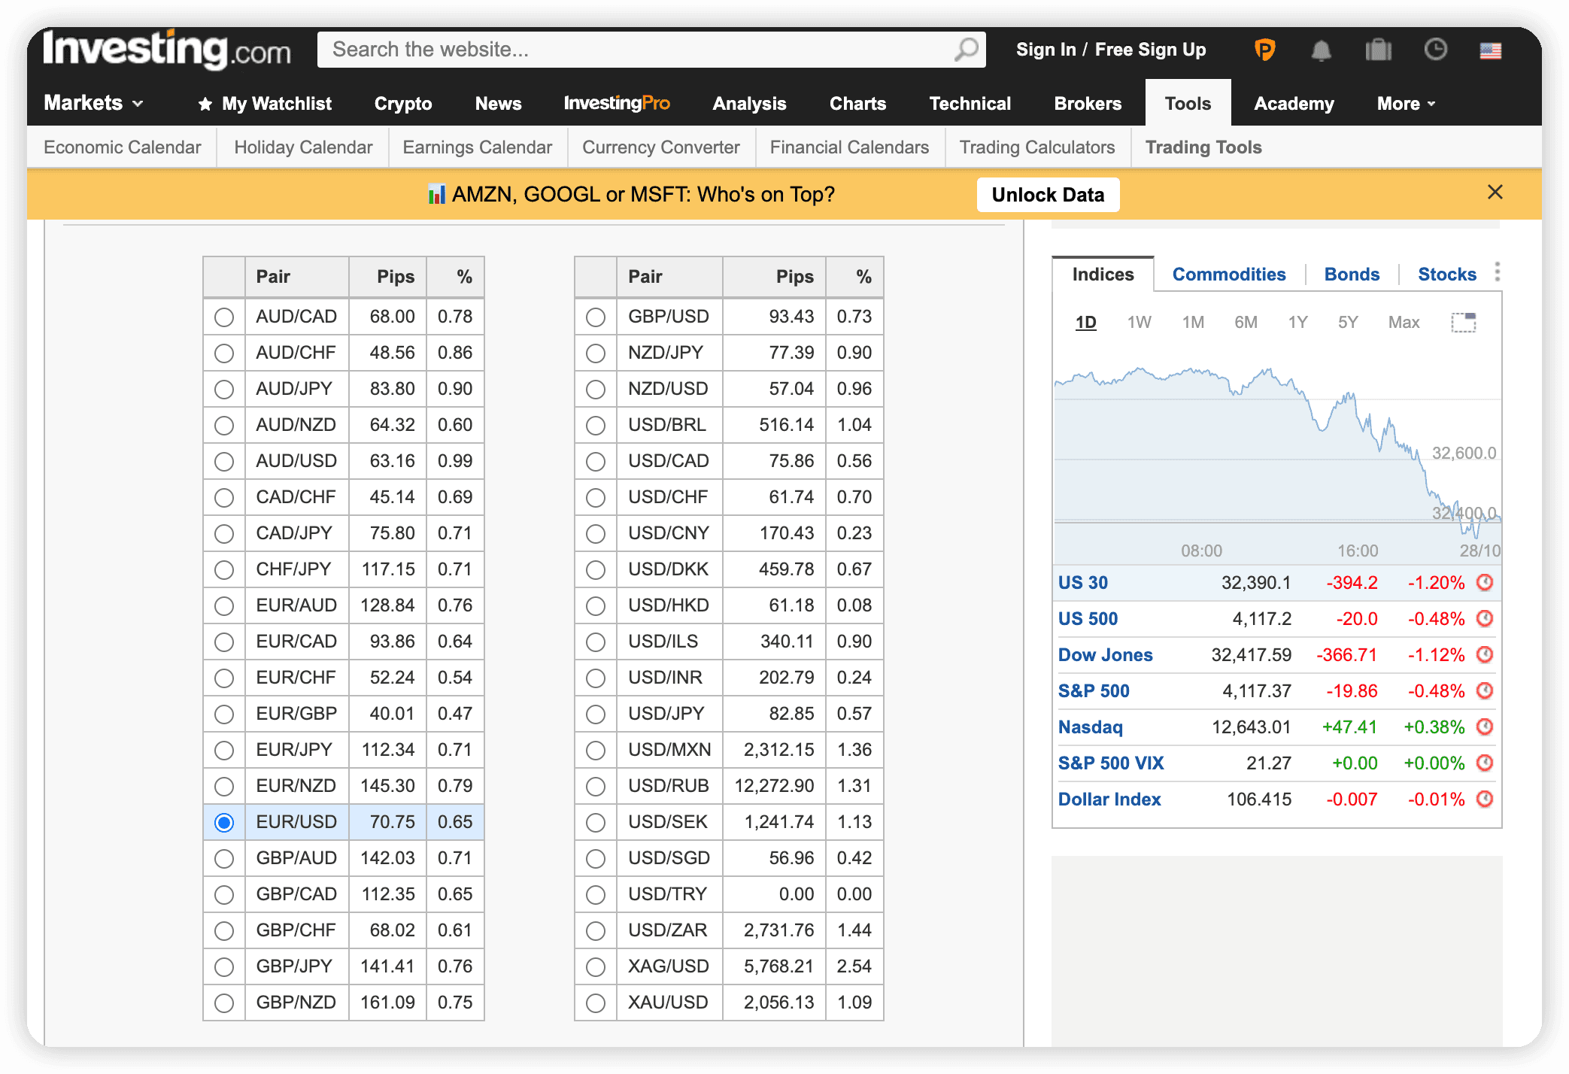Open the InvestingPro menu item

616,103
